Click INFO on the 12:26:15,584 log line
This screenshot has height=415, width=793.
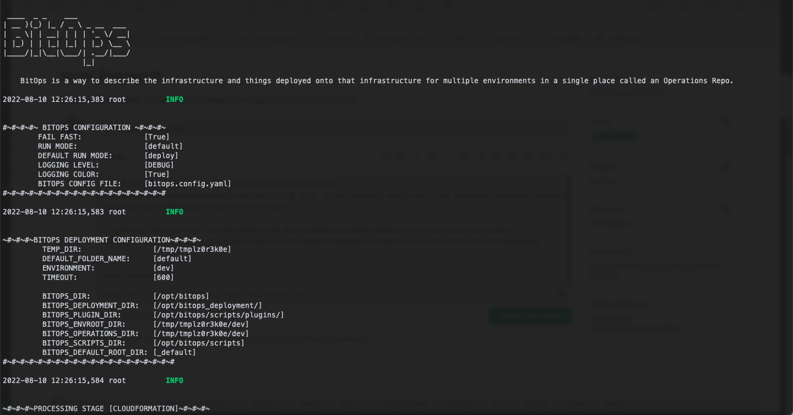(x=175, y=380)
